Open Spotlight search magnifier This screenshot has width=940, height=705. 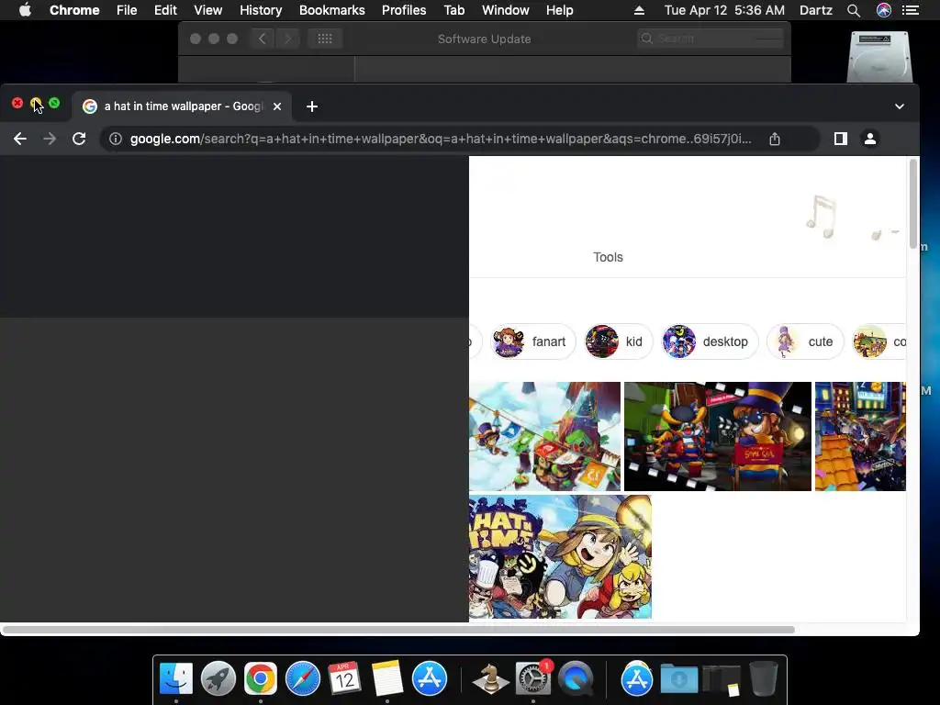point(853,10)
